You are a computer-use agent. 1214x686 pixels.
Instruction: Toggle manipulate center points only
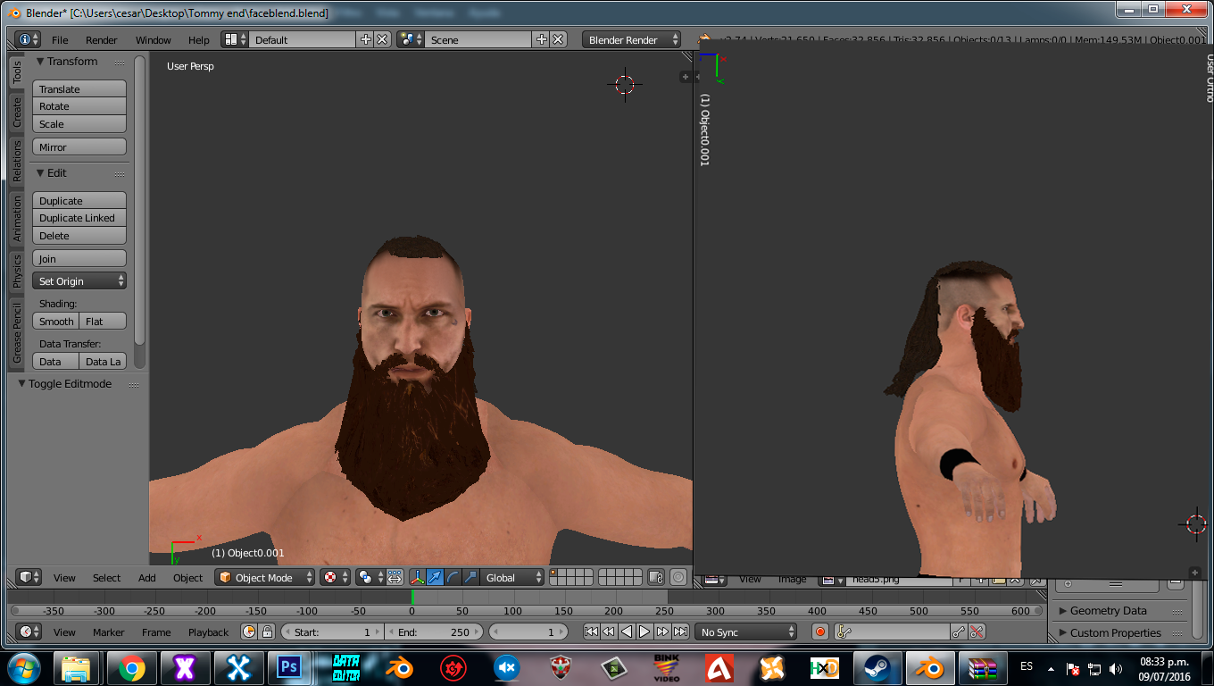[395, 577]
